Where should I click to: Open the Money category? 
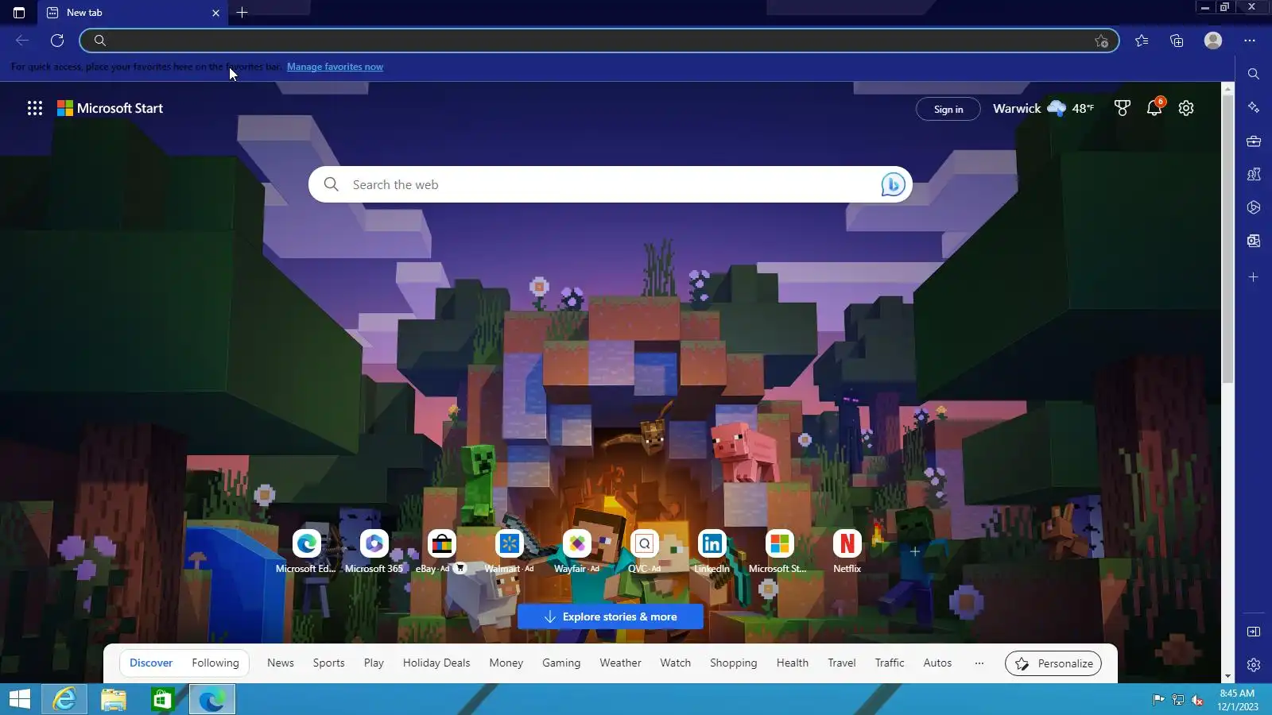(x=506, y=663)
